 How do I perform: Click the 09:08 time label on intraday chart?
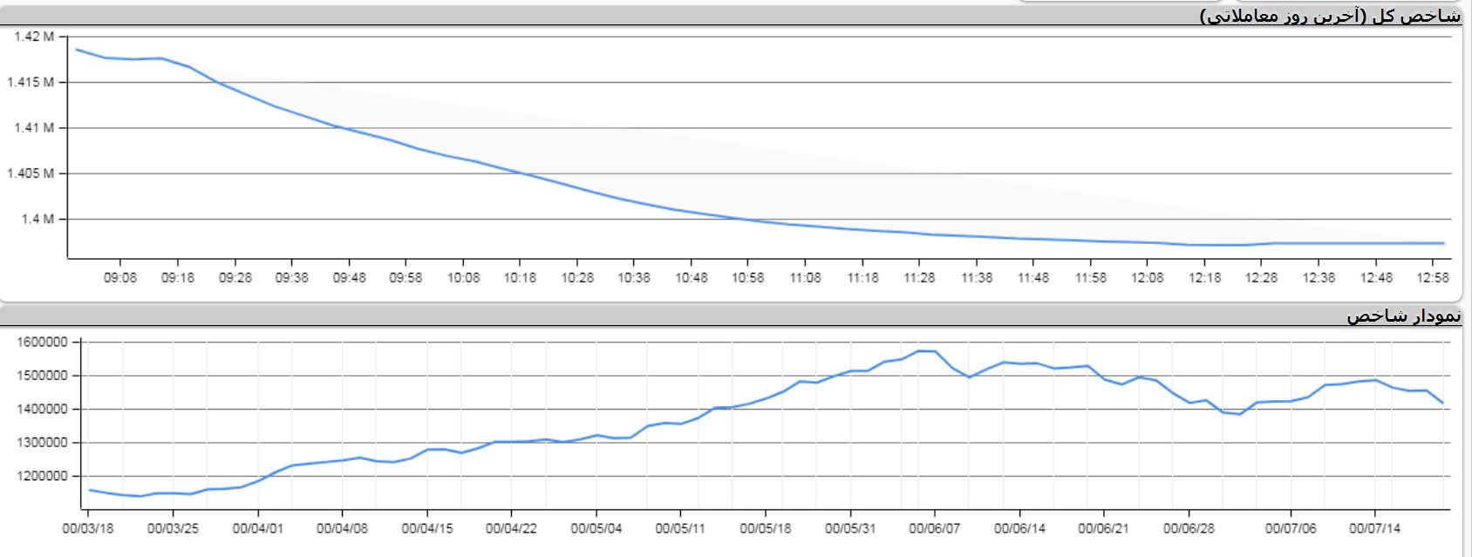tap(120, 277)
